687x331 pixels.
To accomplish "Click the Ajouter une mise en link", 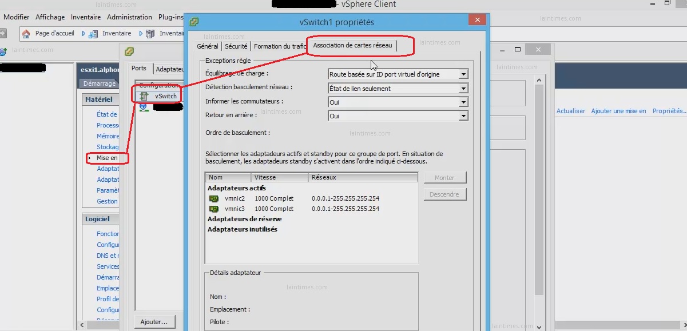I will pos(619,111).
